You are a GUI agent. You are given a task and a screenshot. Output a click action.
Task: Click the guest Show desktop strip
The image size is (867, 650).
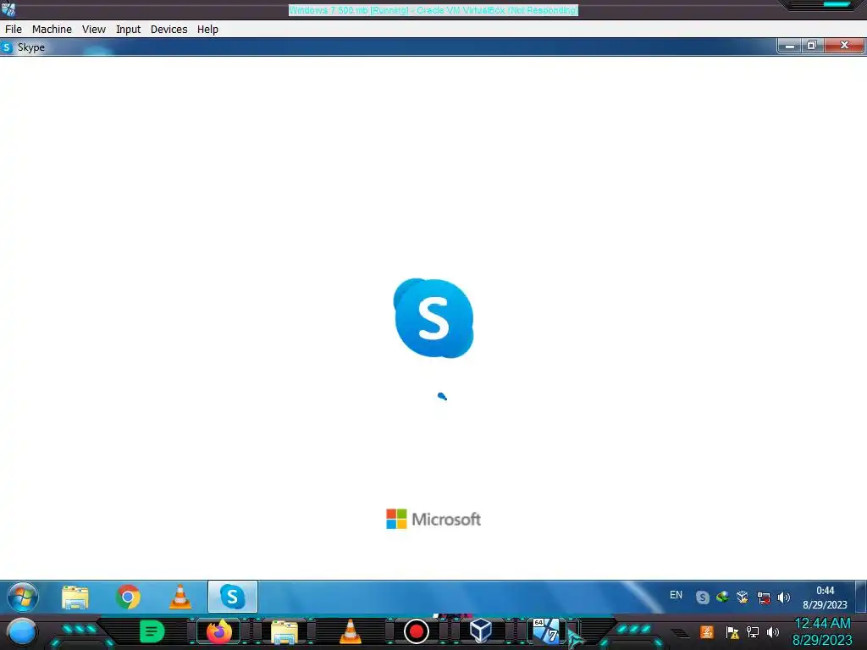tap(861, 597)
